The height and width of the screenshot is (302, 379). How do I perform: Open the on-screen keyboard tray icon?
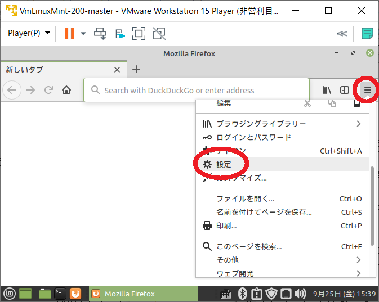[226, 294]
